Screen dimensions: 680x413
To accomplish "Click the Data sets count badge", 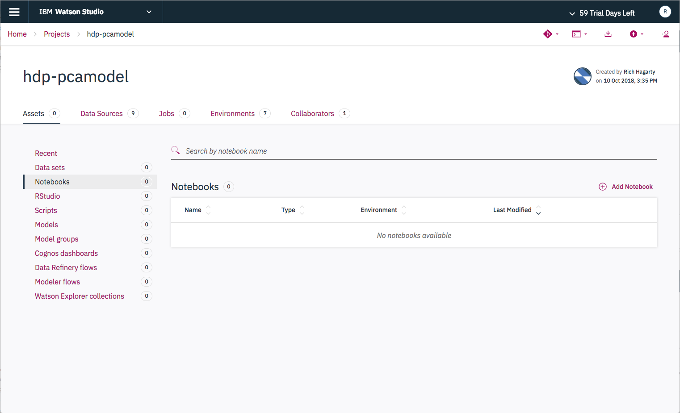I will pos(147,167).
